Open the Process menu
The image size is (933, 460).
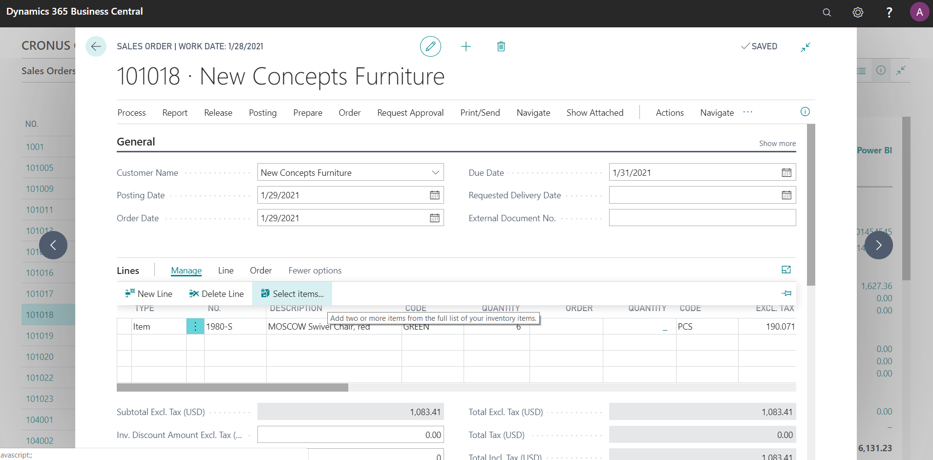[131, 113]
